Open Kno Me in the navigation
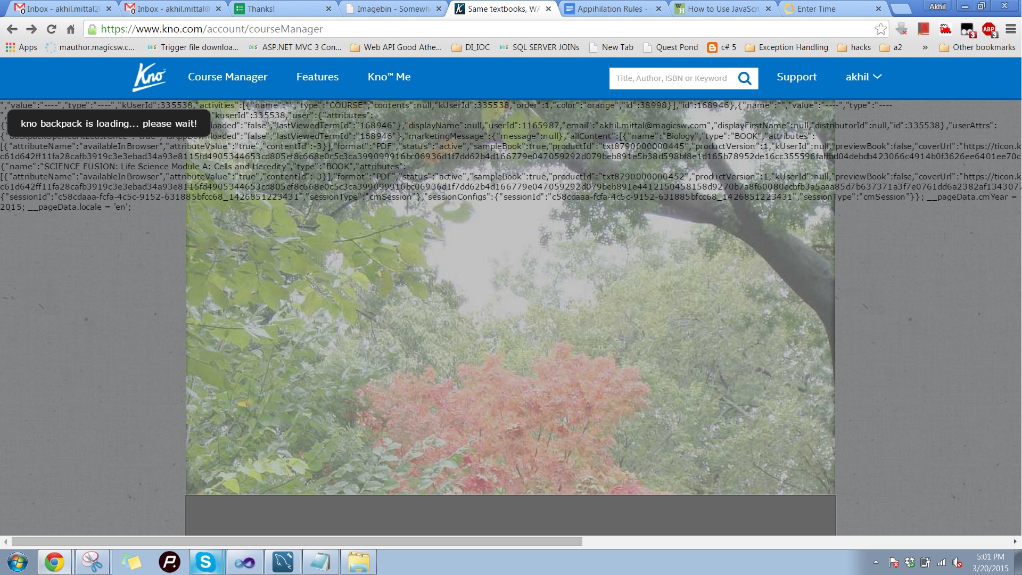1022x575 pixels. [x=389, y=77]
